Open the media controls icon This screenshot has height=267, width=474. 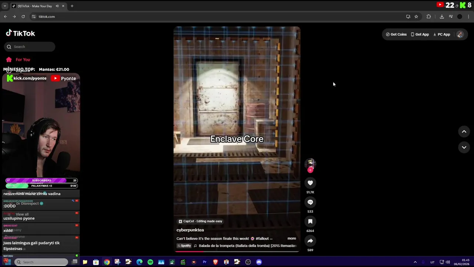451,16
